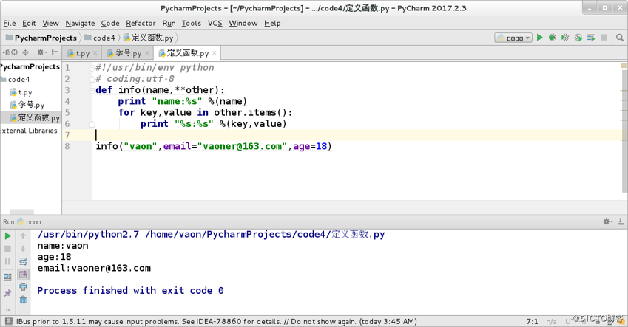Collapse the def info code fold marker
Image resolution: width=628 pixels, height=327 pixels.
pyautogui.click(x=92, y=90)
